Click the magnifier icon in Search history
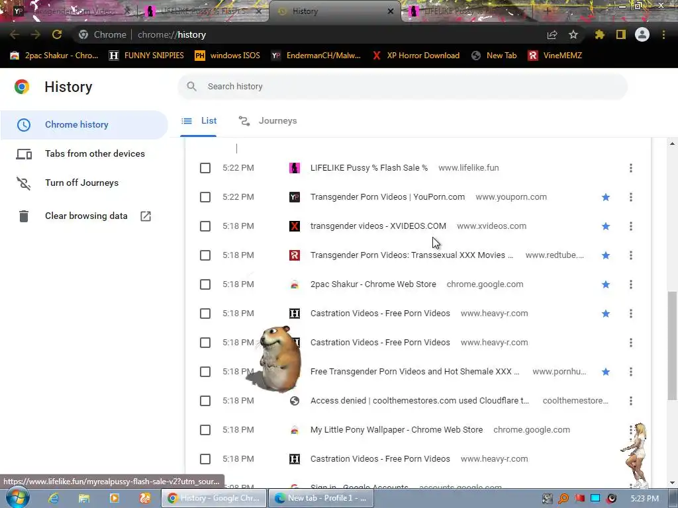 pyautogui.click(x=191, y=87)
